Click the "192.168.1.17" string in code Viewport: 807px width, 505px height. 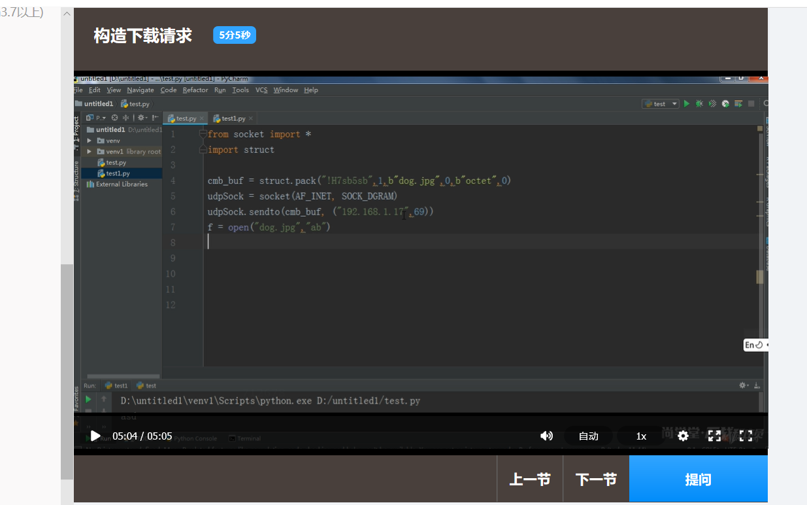coord(373,212)
